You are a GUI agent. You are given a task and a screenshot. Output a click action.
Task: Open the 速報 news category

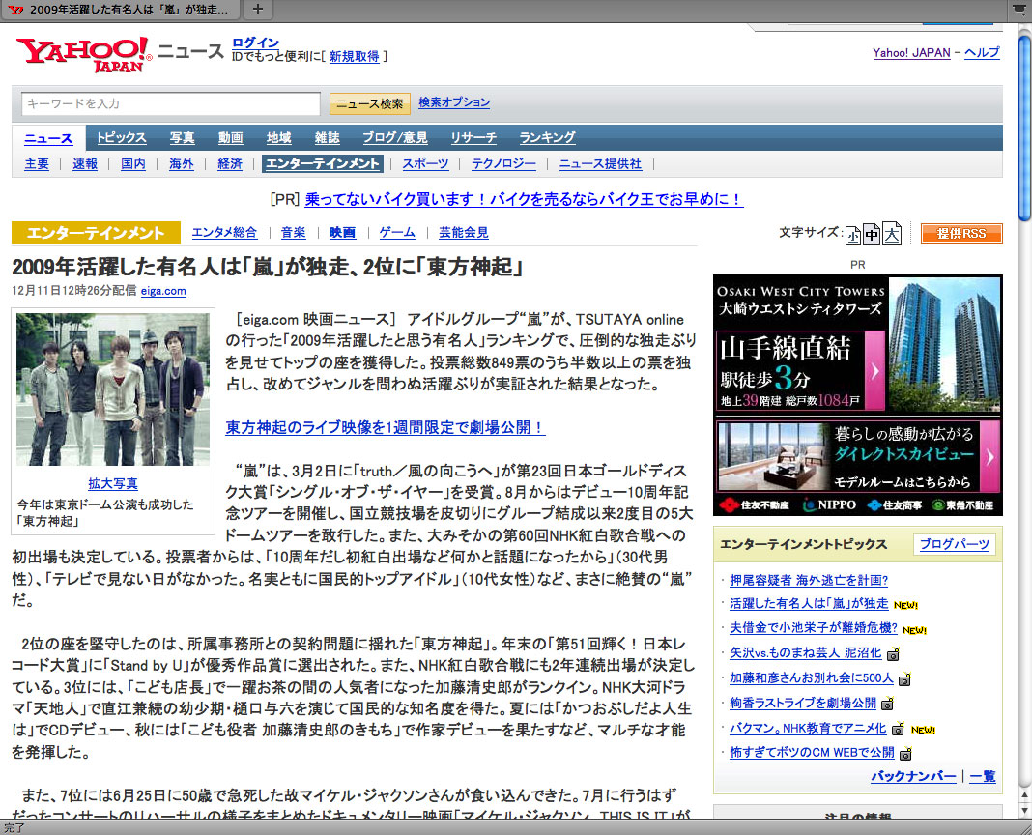coord(85,164)
